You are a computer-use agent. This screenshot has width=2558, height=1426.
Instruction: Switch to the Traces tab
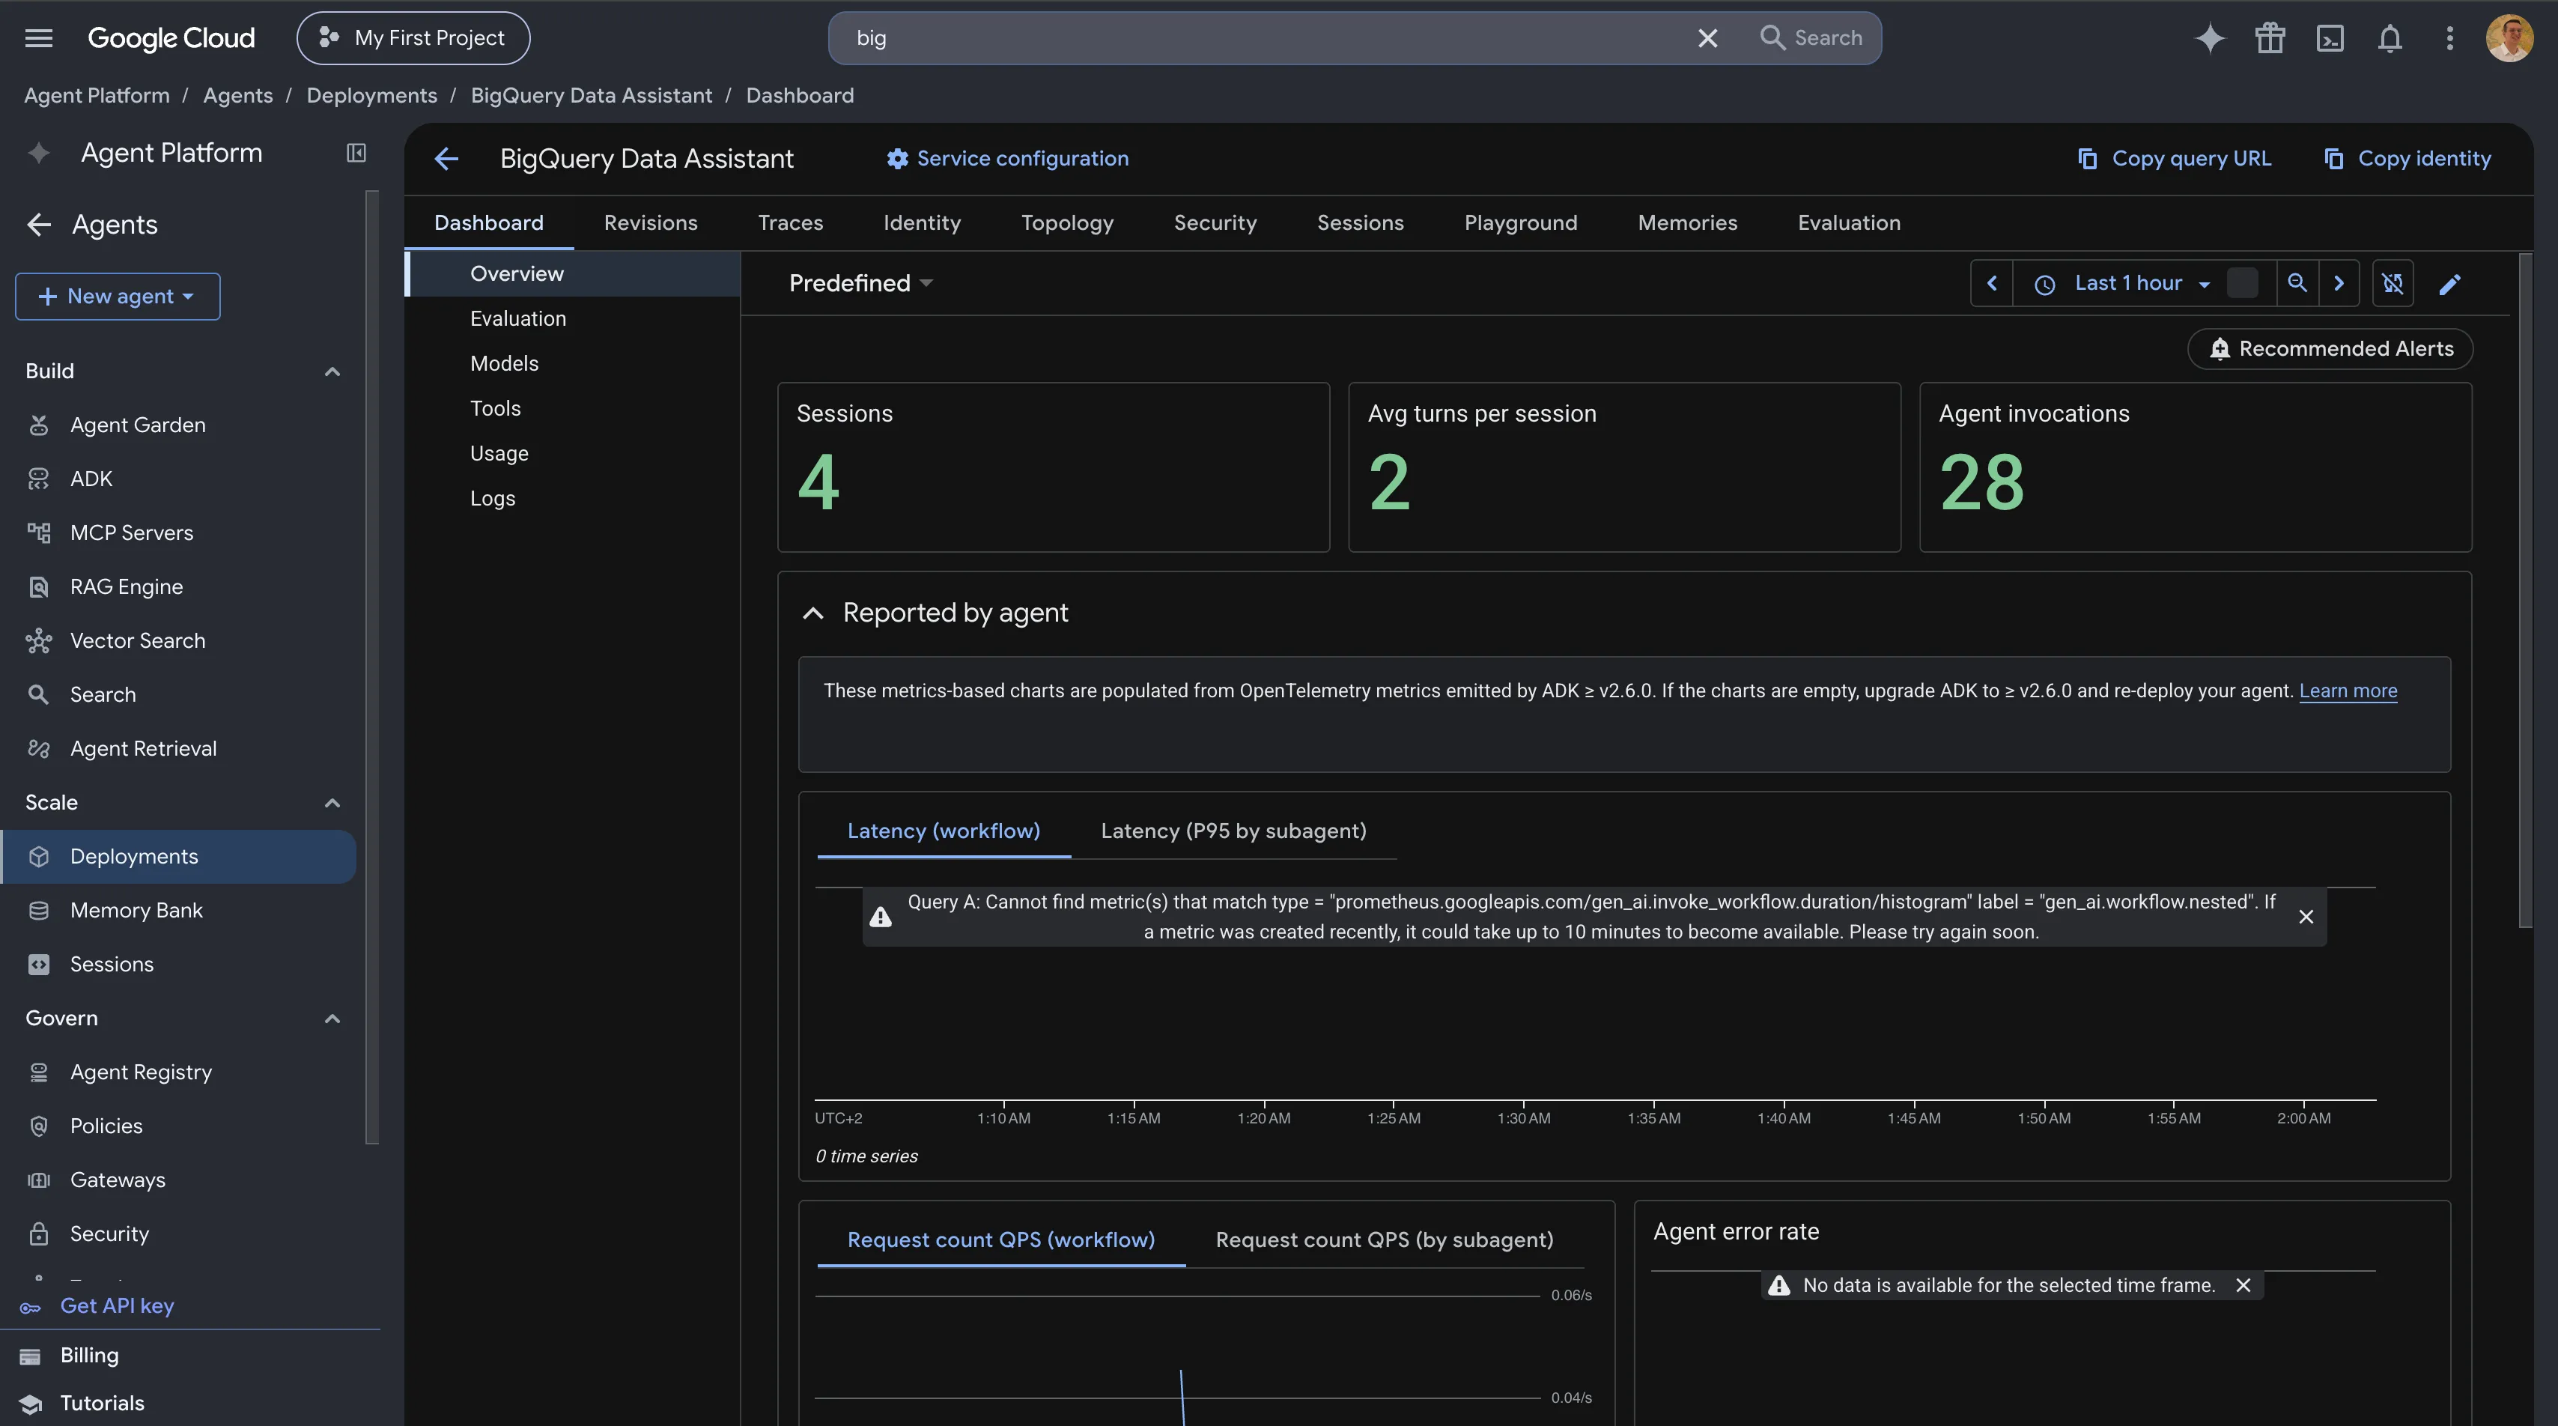pyautogui.click(x=791, y=223)
